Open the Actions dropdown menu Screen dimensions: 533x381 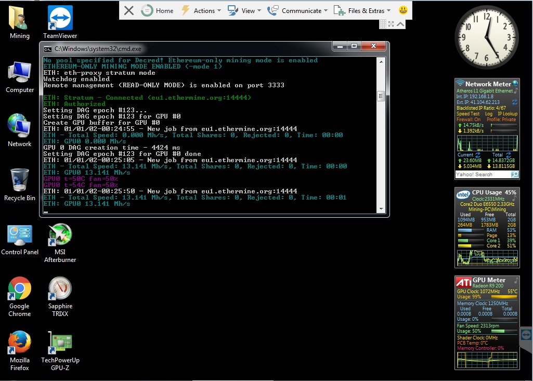(x=201, y=10)
